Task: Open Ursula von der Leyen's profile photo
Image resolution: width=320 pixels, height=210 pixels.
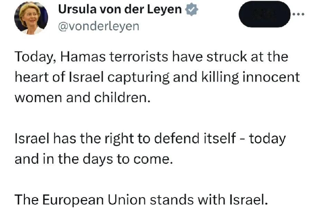Action: [31, 18]
